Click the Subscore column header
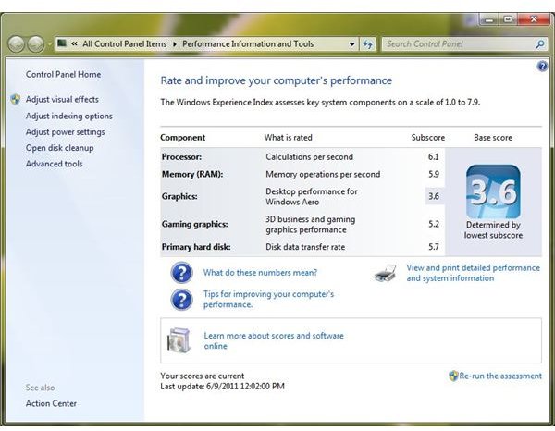 pyautogui.click(x=428, y=138)
